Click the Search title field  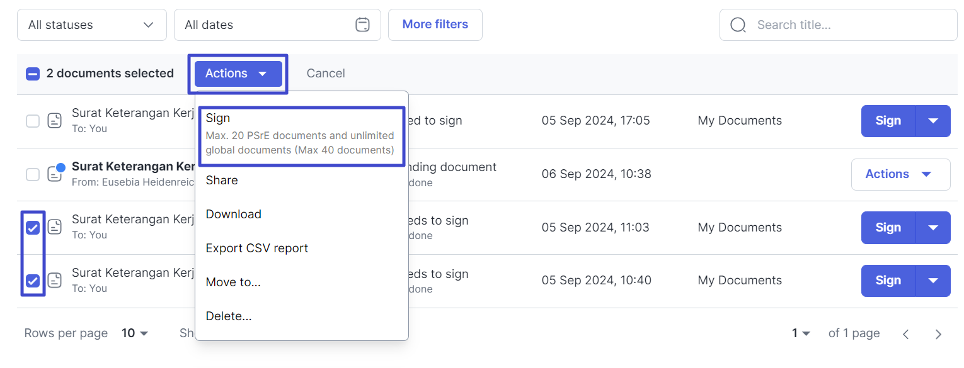[839, 25]
